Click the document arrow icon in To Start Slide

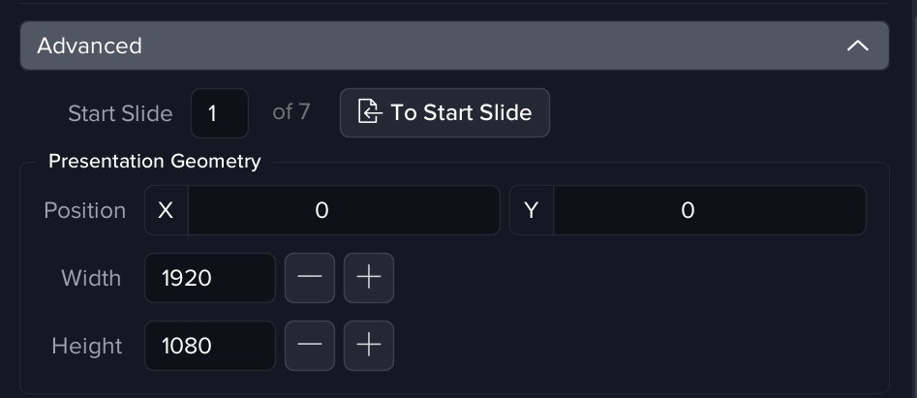click(369, 112)
